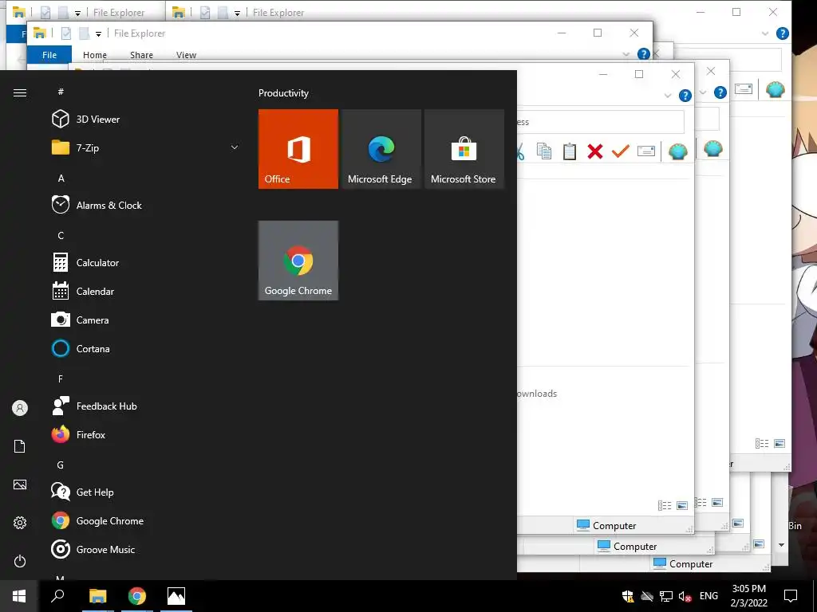This screenshot has width=817, height=612.
Task: Switch to the View ribbon tab
Action: (x=186, y=55)
